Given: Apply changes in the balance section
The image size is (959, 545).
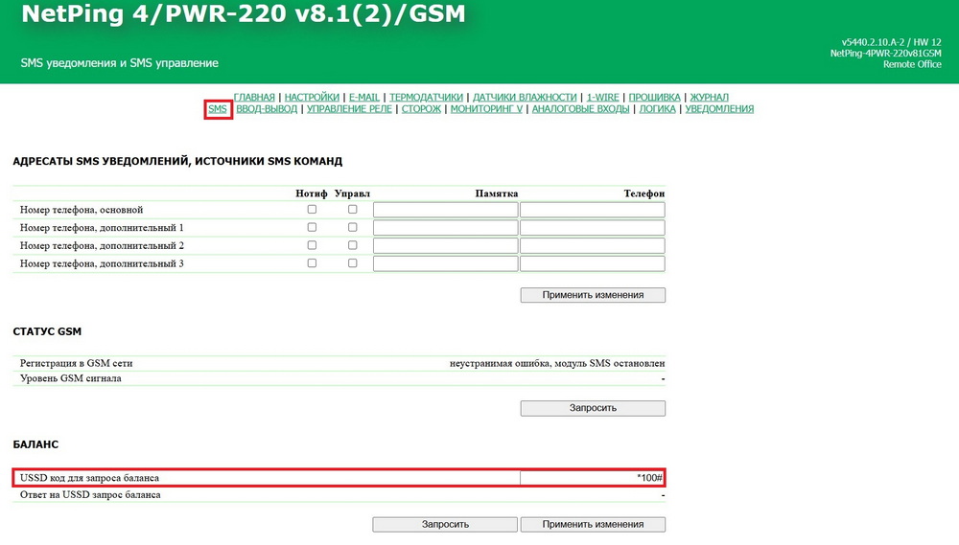Looking at the screenshot, I should coord(592,524).
